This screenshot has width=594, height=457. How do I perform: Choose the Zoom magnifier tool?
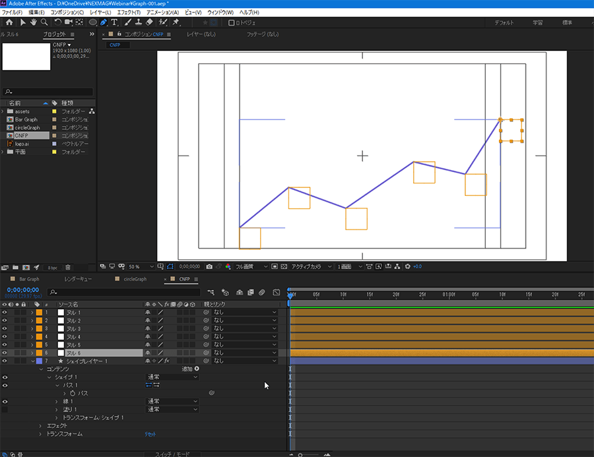(44, 22)
